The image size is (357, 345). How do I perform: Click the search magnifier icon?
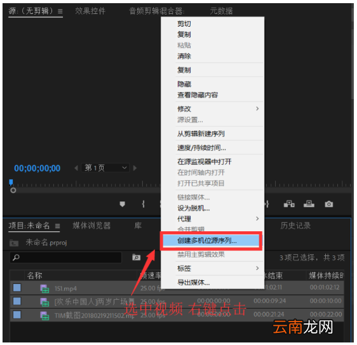(16, 257)
